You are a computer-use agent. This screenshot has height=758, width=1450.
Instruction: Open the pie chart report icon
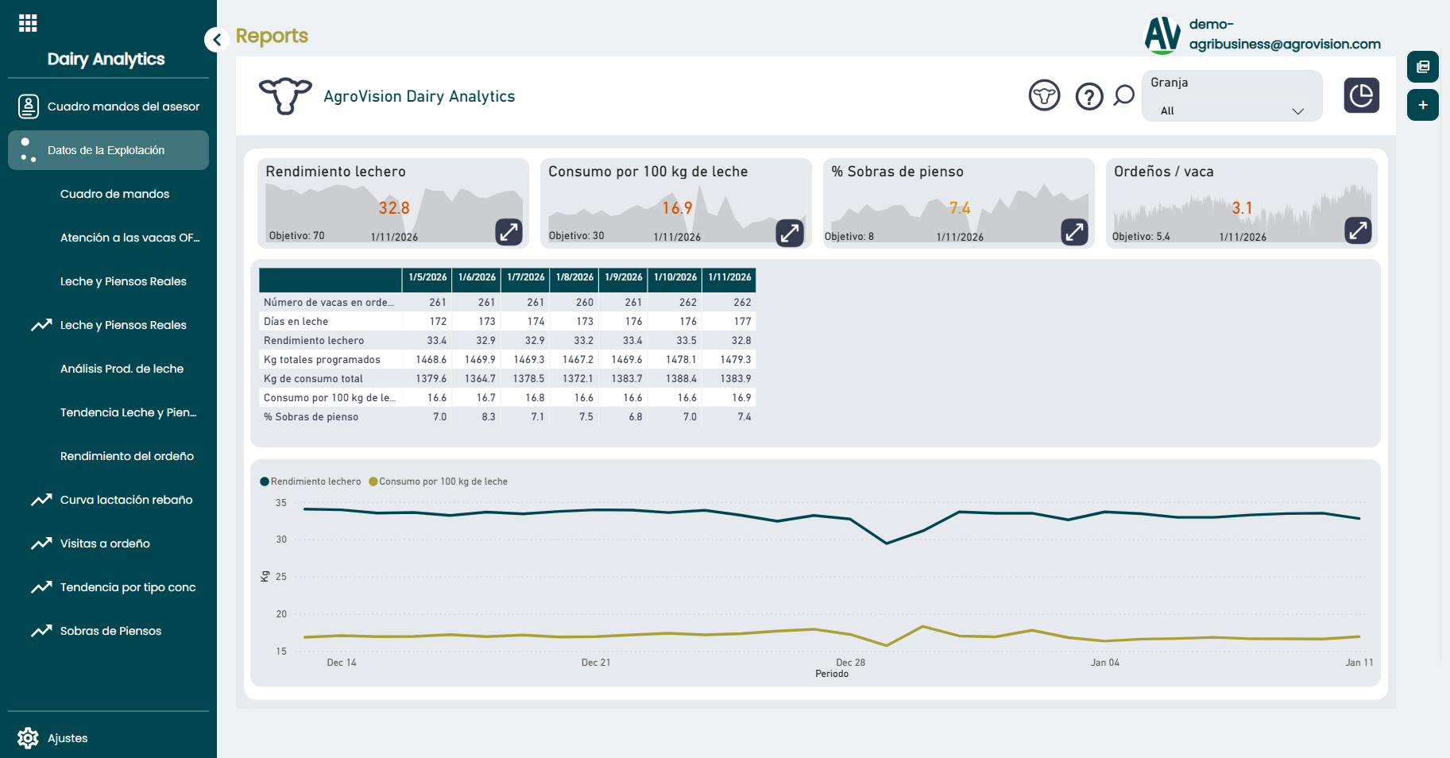point(1361,95)
